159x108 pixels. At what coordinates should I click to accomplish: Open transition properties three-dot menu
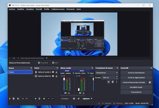(x=117, y=82)
